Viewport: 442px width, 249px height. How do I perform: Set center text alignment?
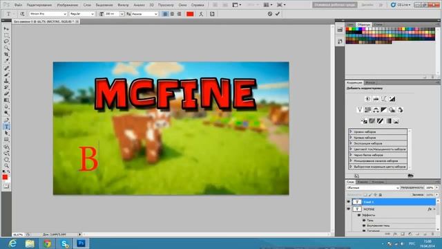tap(172, 14)
